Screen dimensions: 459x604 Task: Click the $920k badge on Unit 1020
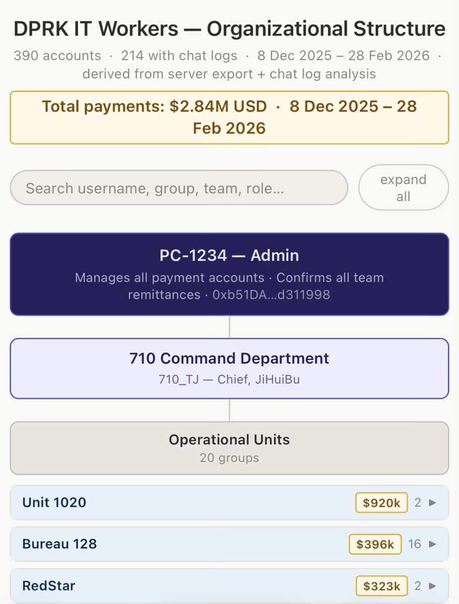pyautogui.click(x=381, y=502)
